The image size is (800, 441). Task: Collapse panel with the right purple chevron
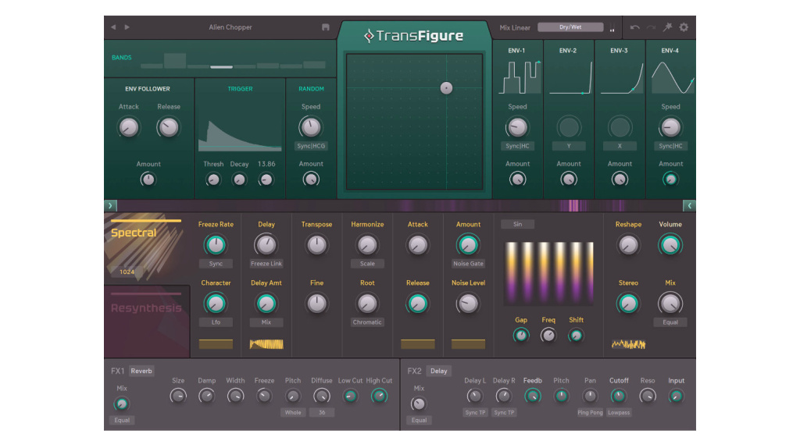[689, 205]
